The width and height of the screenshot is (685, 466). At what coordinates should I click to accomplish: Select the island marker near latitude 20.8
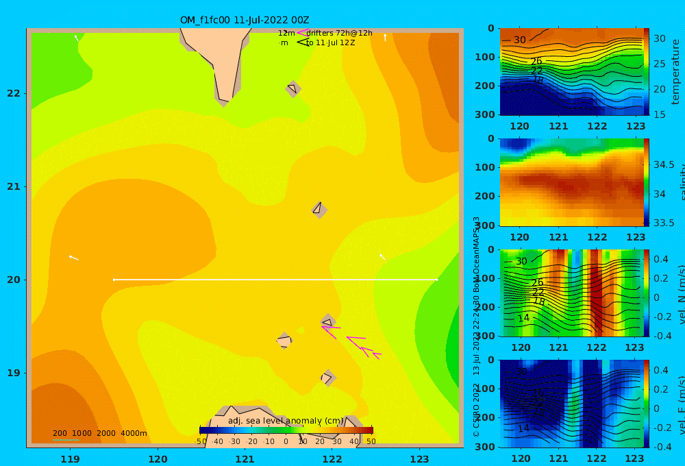point(319,210)
